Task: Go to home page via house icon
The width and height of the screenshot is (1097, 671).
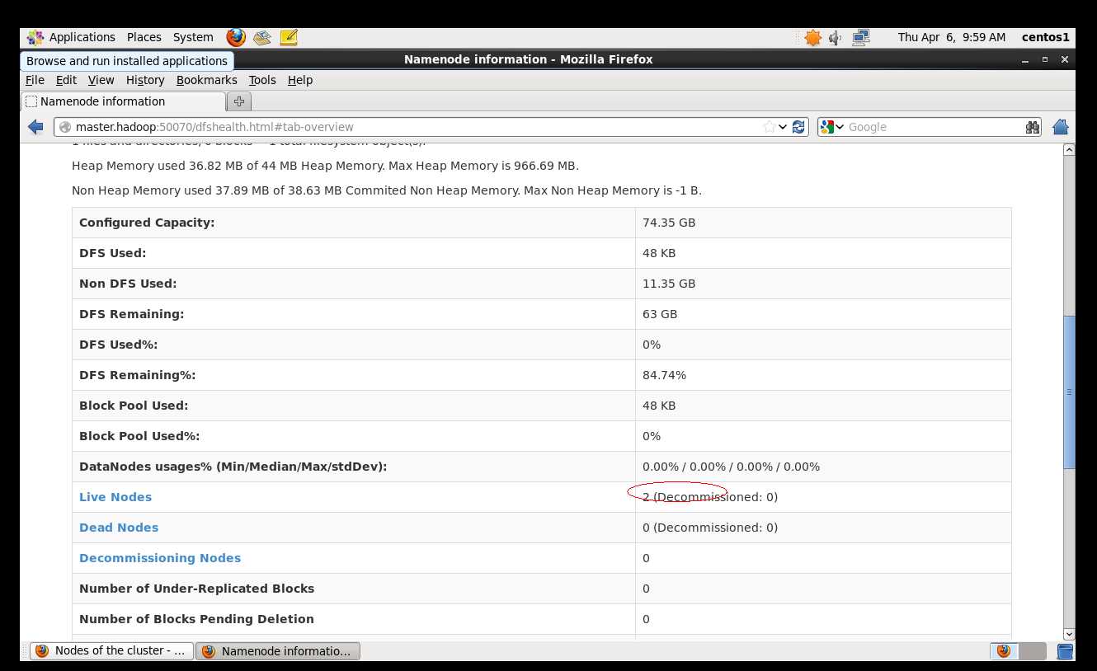Action: pos(1062,127)
